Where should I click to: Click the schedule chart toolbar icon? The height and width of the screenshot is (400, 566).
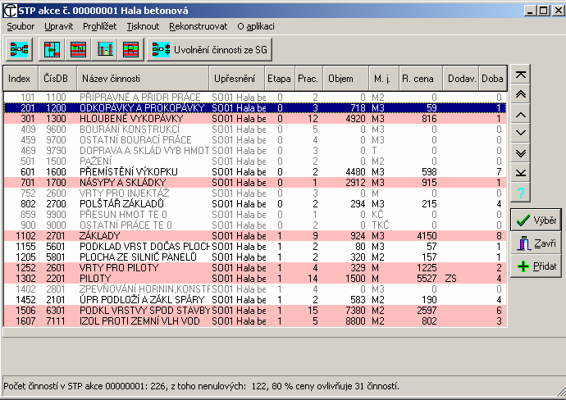pos(52,49)
